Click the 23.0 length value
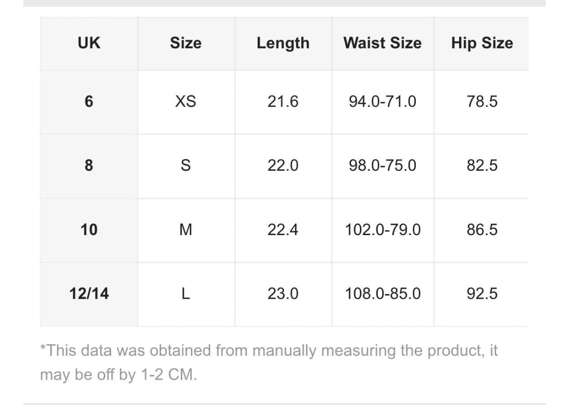The height and width of the screenshot is (405, 569). (283, 294)
